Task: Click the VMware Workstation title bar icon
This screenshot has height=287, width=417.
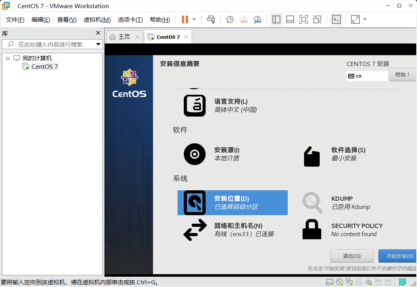Action: tap(6, 5)
